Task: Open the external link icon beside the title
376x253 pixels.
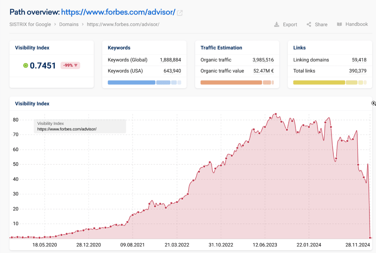Action: 179,13
